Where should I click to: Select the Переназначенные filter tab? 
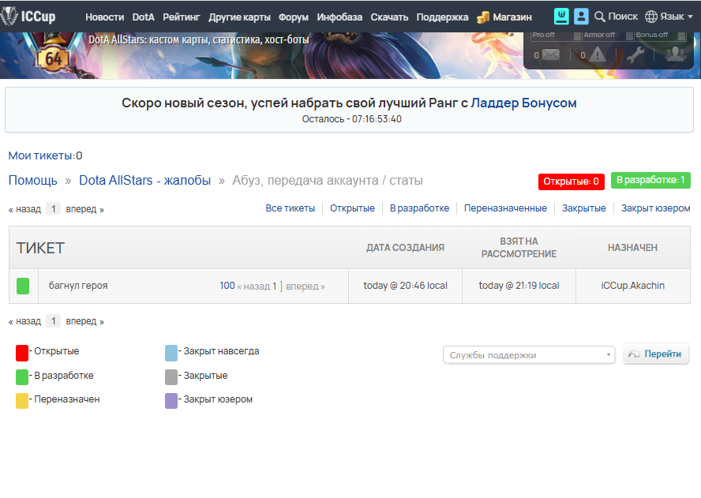(505, 208)
